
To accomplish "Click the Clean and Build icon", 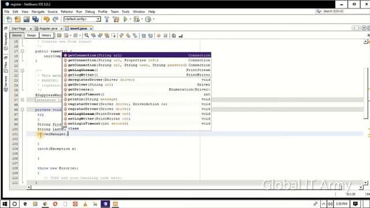I will (x=116, y=19).
